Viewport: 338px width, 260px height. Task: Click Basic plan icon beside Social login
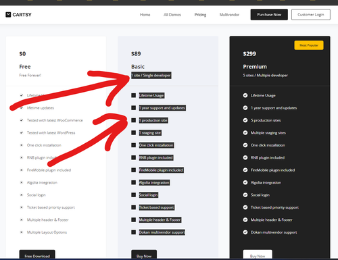(x=134, y=195)
